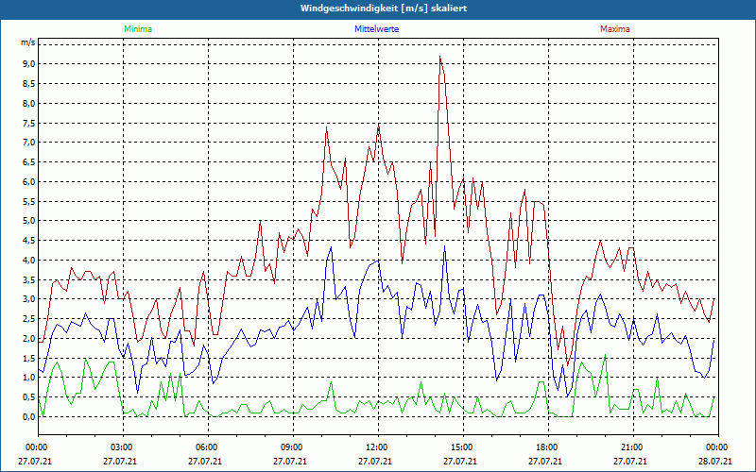Click the 8,5 y-axis value
The image size is (756, 472).
pos(29,84)
